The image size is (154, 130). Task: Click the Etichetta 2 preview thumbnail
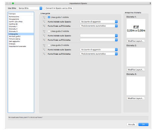tap(136, 57)
